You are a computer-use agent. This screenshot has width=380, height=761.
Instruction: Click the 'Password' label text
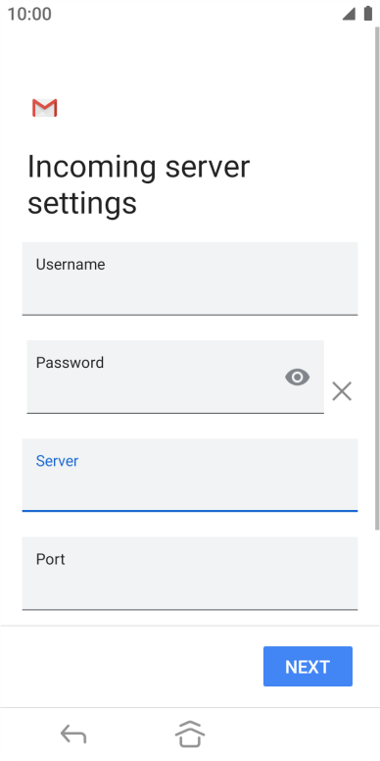tap(70, 363)
